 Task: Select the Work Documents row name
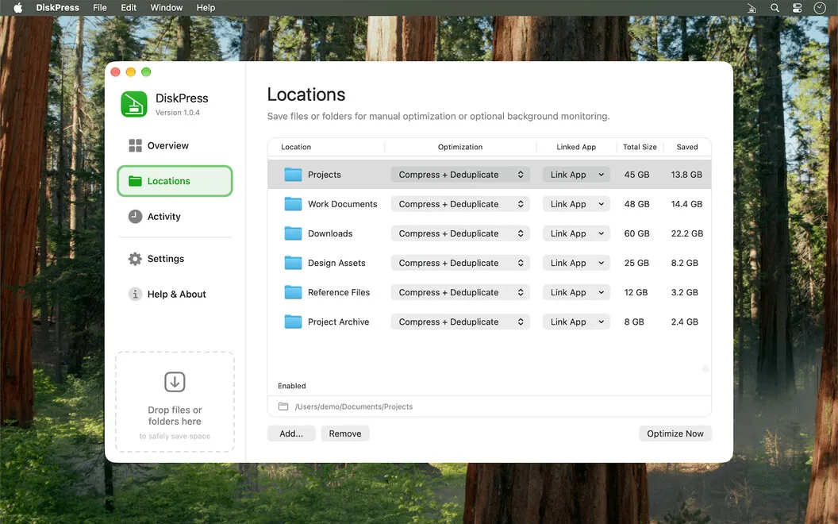[343, 204]
